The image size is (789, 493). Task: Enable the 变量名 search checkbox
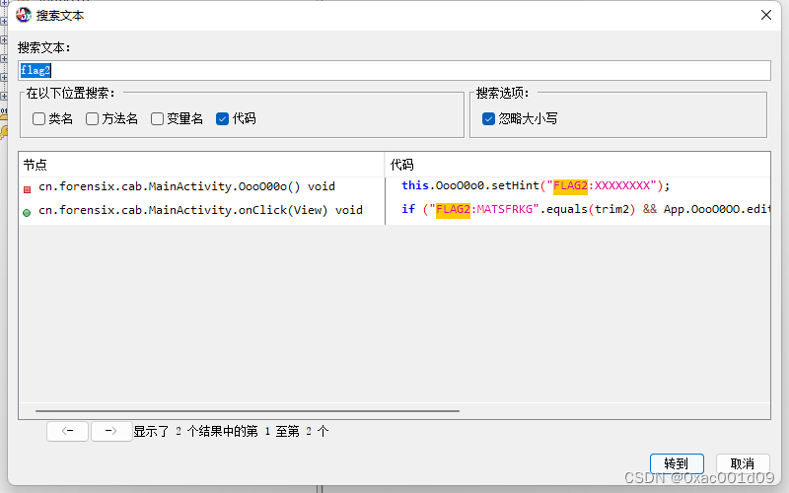click(157, 118)
